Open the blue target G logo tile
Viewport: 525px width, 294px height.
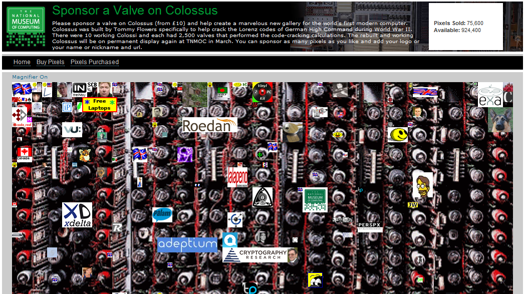click(235, 220)
